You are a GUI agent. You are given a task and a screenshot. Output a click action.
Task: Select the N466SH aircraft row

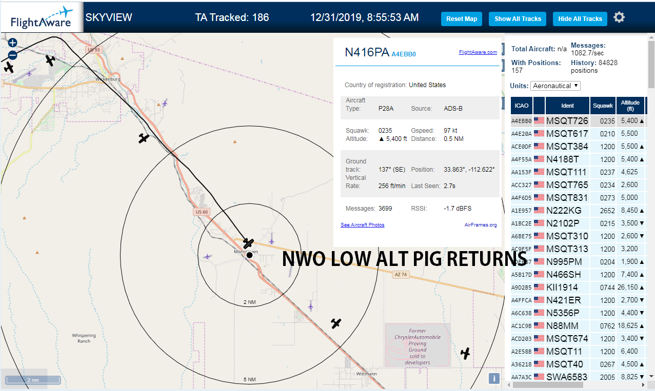point(578,275)
